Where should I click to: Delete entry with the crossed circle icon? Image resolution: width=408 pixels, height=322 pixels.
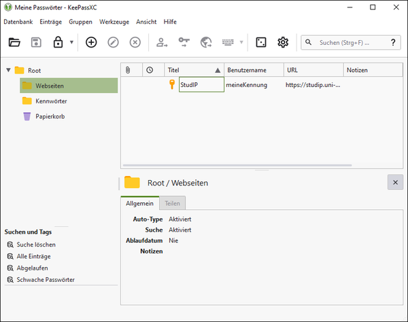pyautogui.click(x=135, y=42)
